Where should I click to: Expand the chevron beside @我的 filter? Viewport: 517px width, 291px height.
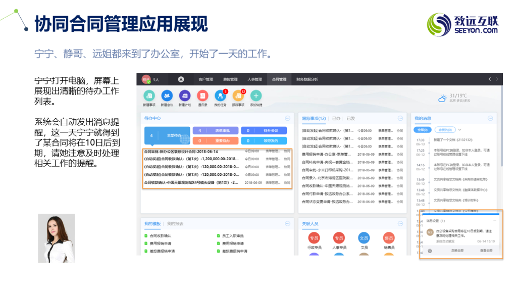pyautogui.click(x=459, y=129)
